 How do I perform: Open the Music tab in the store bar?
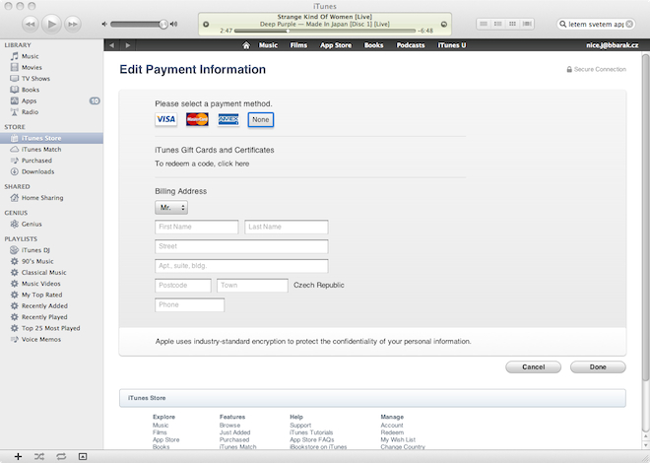point(268,45)
